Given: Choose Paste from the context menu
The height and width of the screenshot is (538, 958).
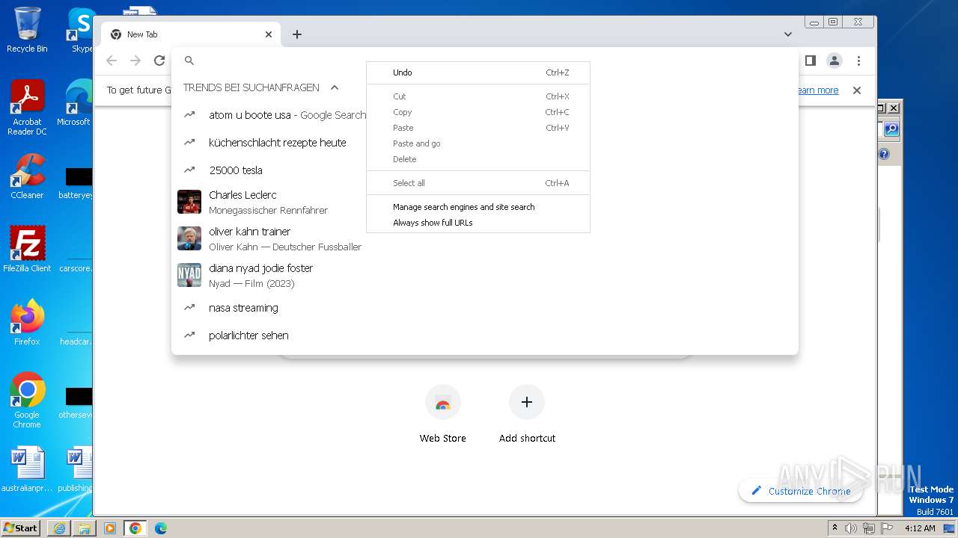Looking at the screenshot, I should 478,128.
